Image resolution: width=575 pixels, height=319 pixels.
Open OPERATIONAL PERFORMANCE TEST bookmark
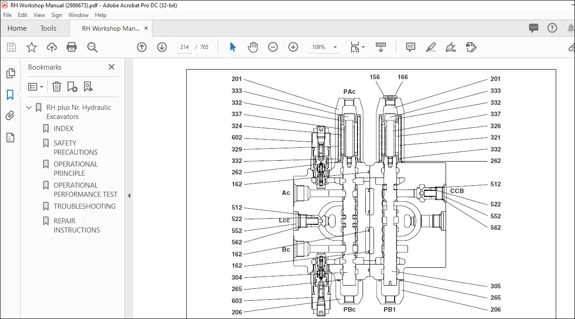[85, 190]
